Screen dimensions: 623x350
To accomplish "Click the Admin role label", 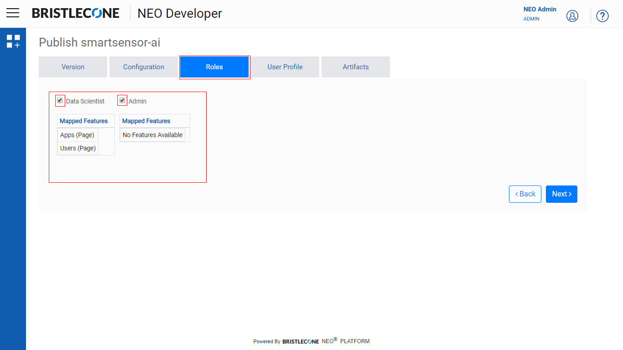I will 137,101.
